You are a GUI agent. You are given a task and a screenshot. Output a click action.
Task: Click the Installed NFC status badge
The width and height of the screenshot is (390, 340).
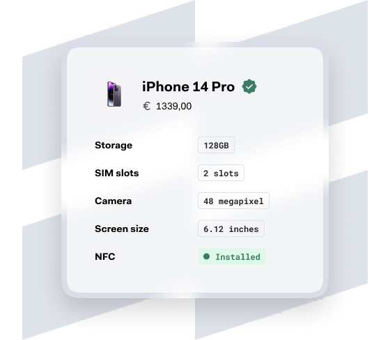click(232, 256)
